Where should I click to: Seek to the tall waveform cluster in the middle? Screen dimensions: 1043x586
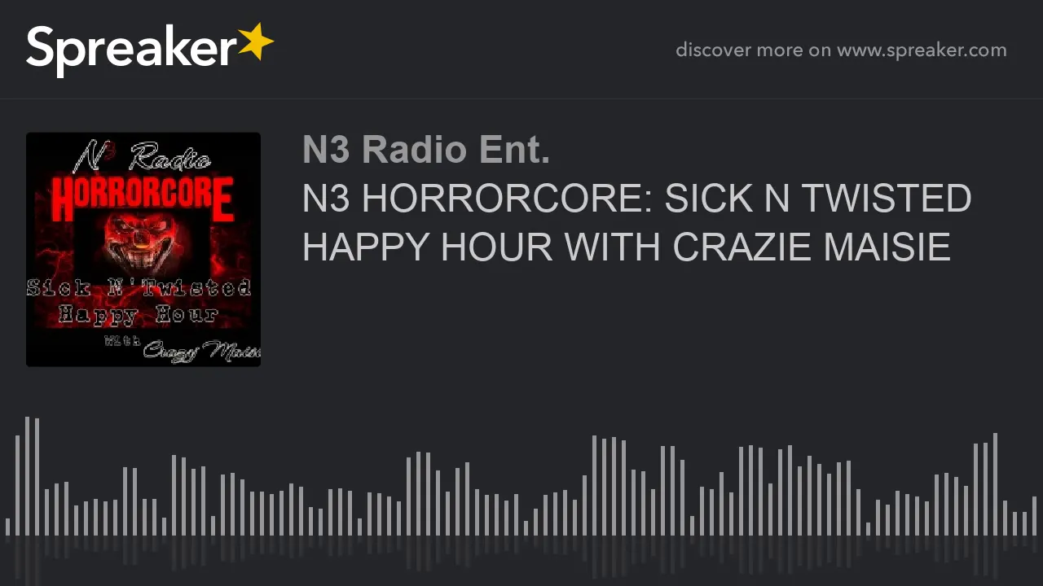(x=609, y=486)
